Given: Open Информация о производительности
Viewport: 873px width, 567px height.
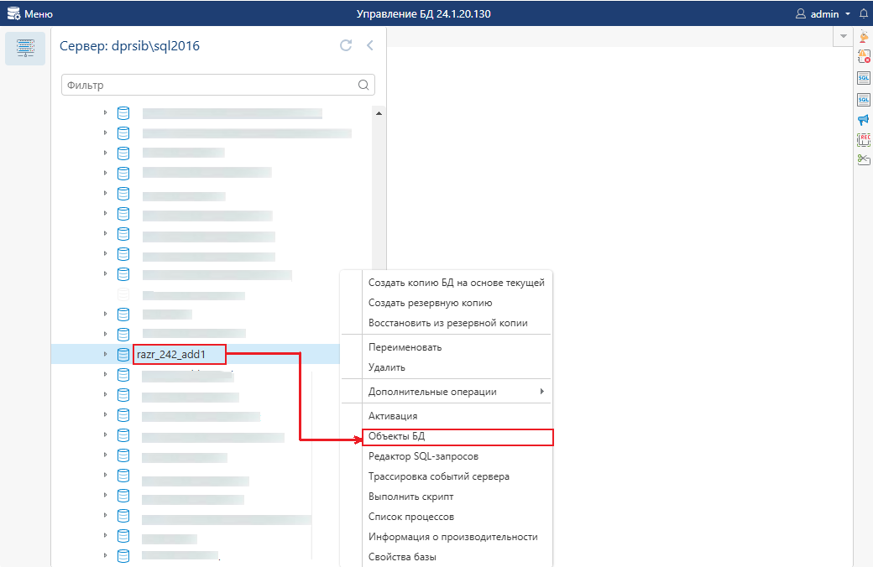Looking at the screenshot, I should point(457,537).
